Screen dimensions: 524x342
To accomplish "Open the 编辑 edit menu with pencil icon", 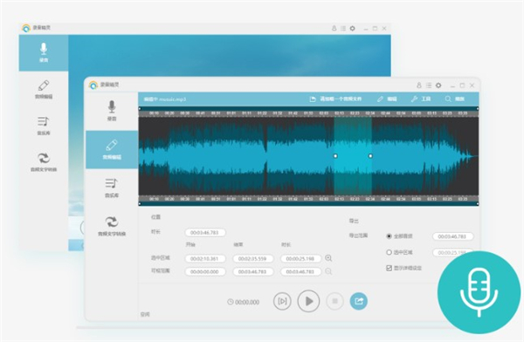I will [x=387, y=99].
